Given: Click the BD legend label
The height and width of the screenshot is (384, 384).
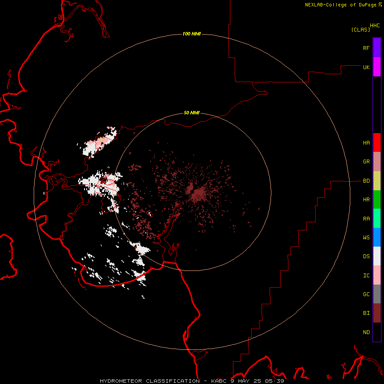Looking at the screenshot, I should (x=366, y=181).
